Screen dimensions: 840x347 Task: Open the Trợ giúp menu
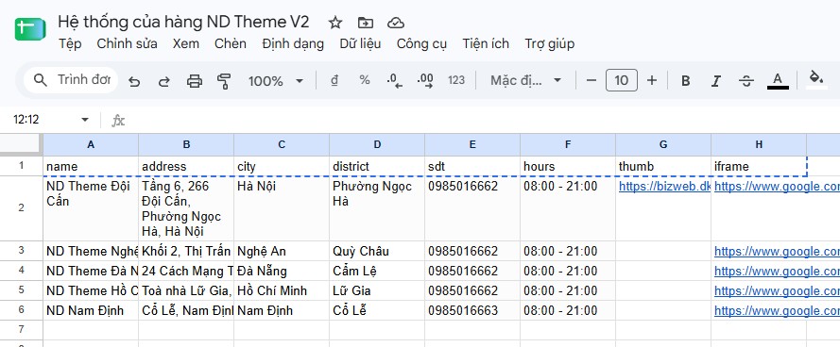(550, 43)
